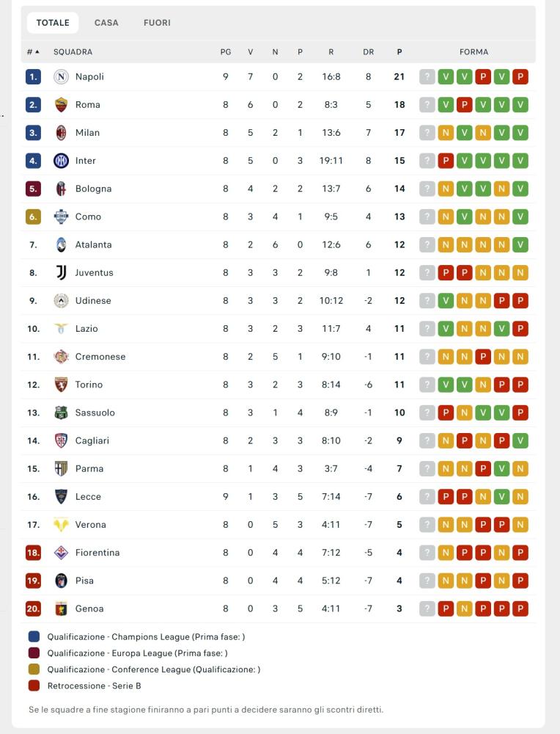Open the Bologna team link

(93, 189)
